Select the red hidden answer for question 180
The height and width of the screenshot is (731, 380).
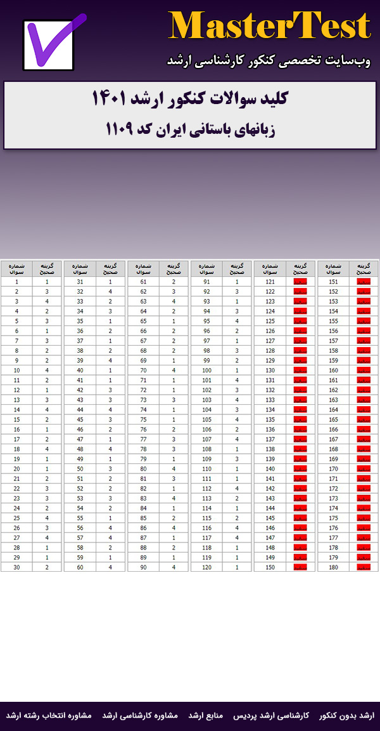pyautogui.click(x=364, y=567)
